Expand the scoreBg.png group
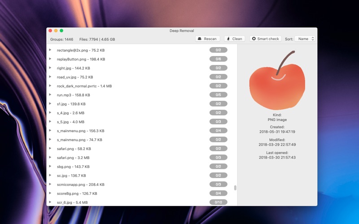The height and width of the screenshot is (224, 359). pyautogui.click(x=50, y=193)
